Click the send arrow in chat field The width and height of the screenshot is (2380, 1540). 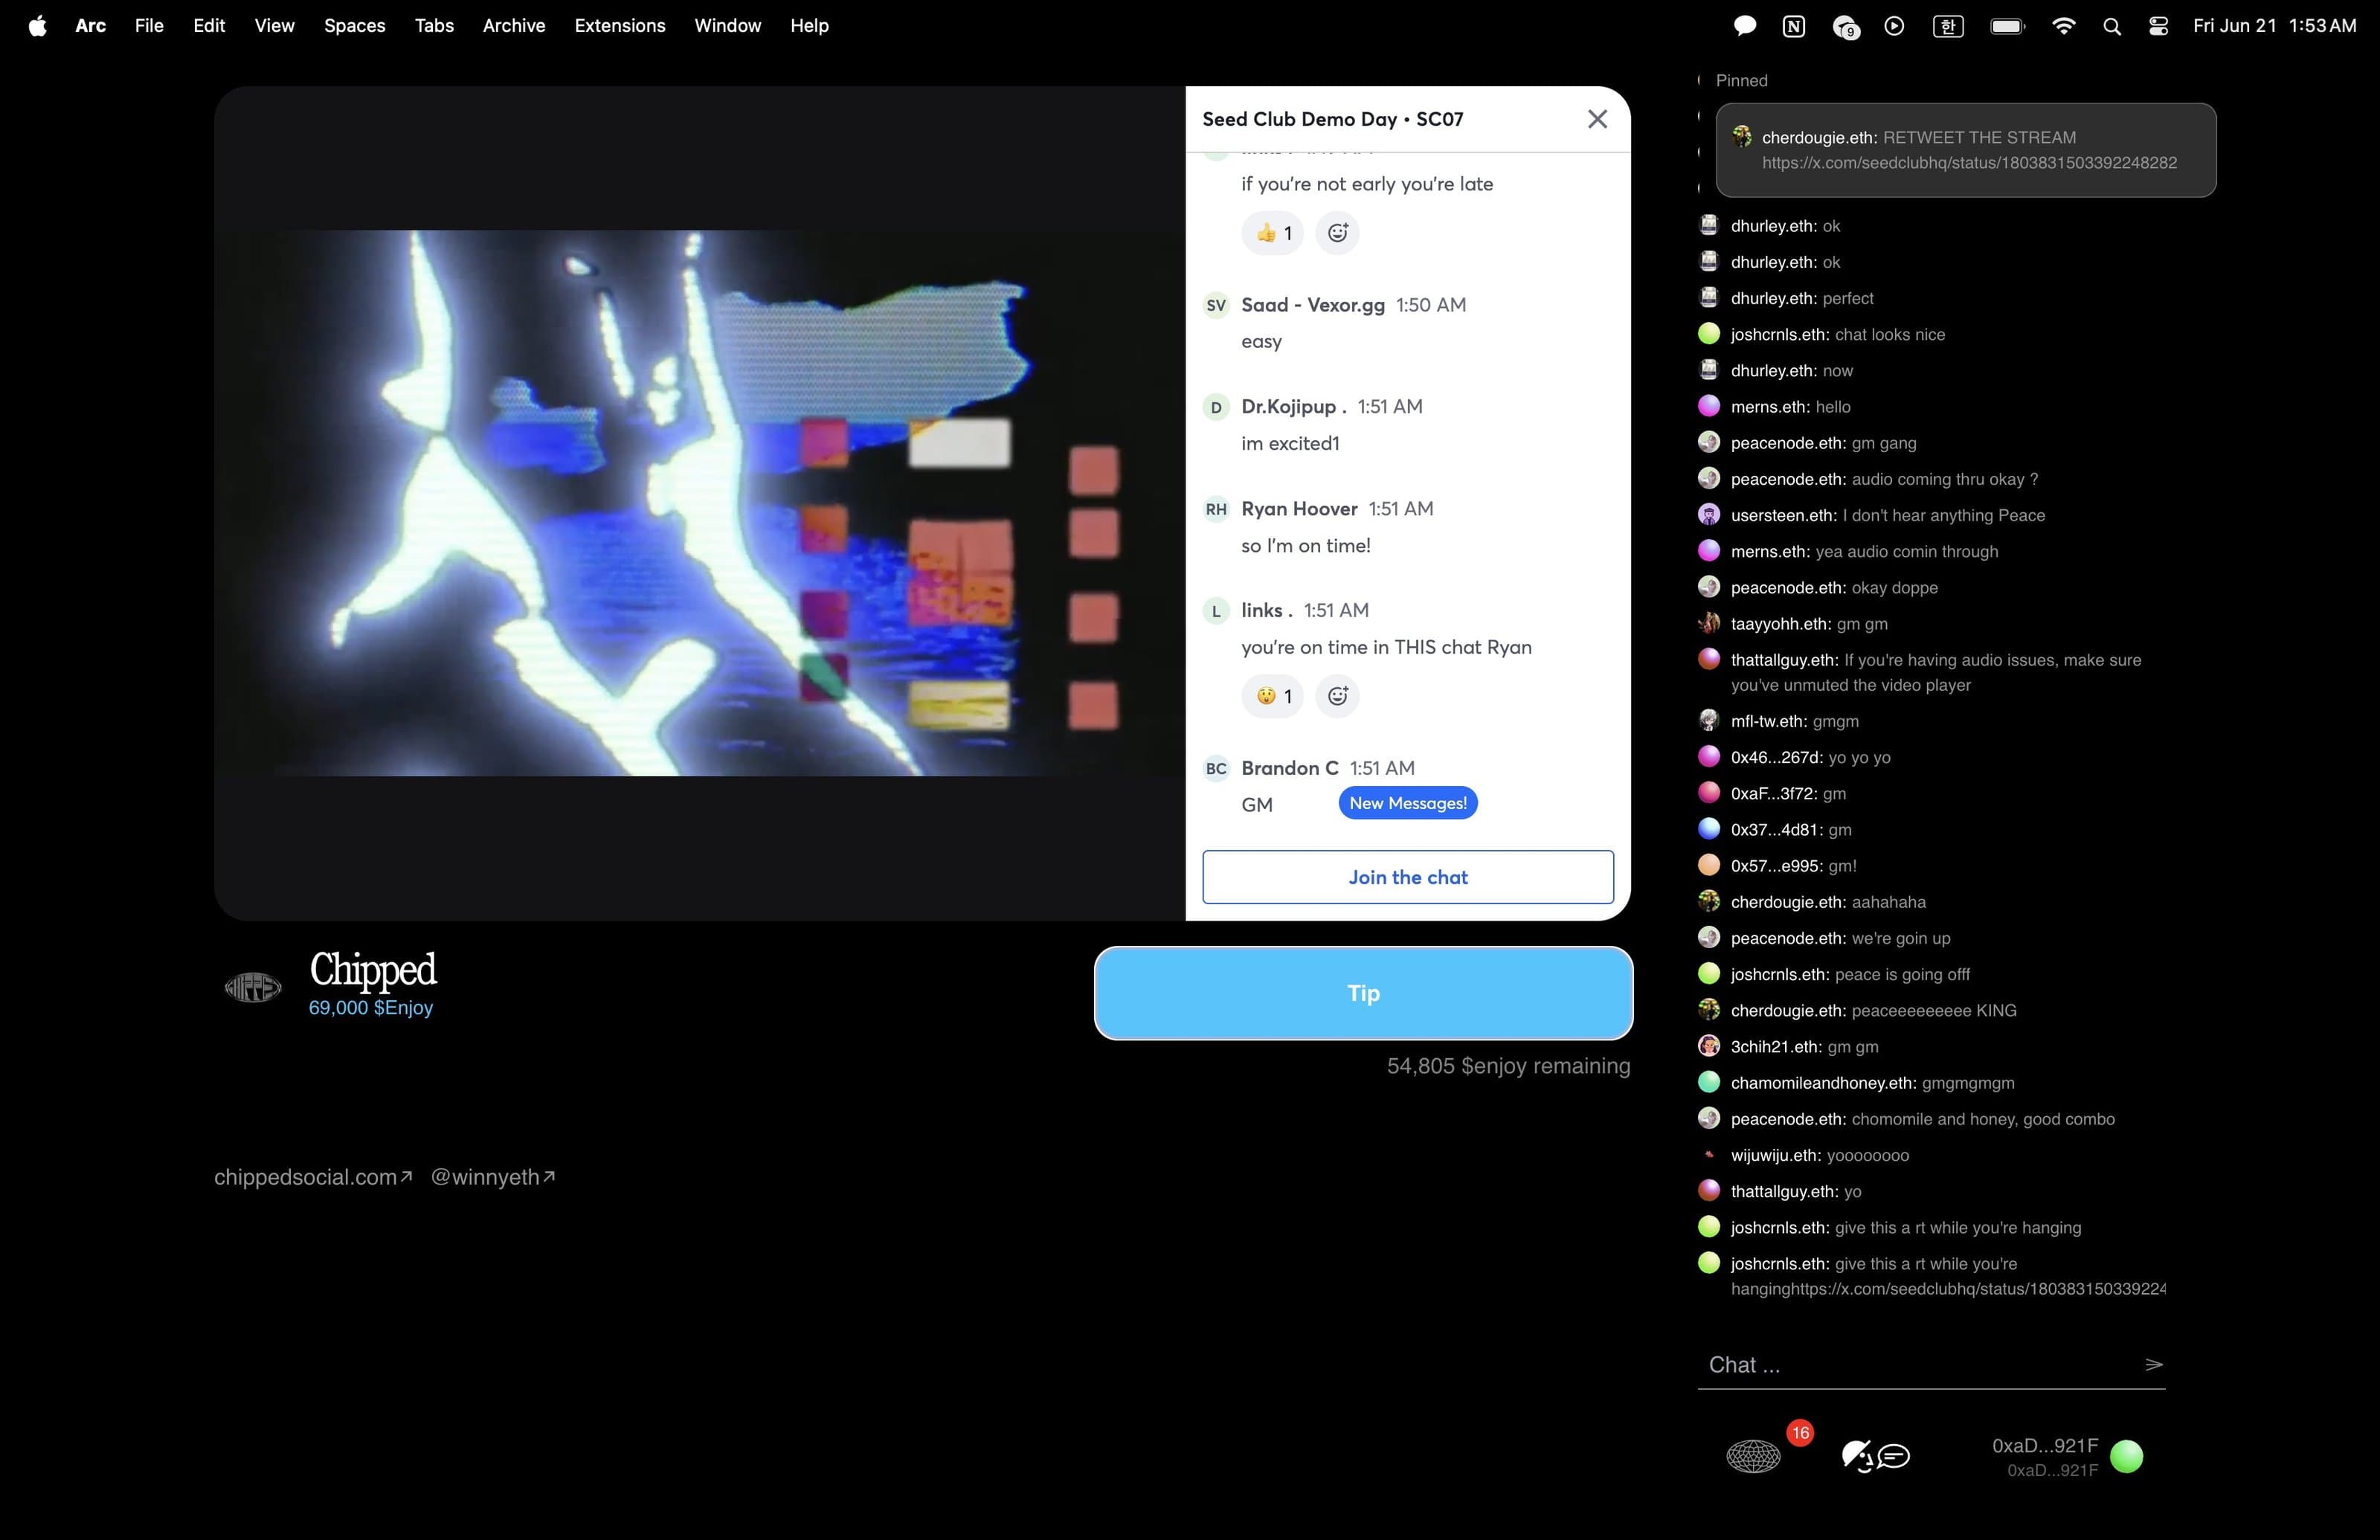[2153, 1365]
